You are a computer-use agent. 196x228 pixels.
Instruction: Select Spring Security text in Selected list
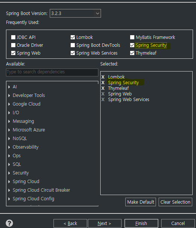123,83
